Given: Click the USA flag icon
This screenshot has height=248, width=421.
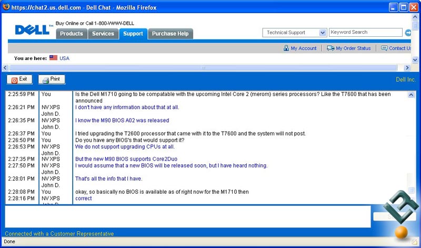Looking at the screenshot, I should pyautogui.click(x=54, y=58).
